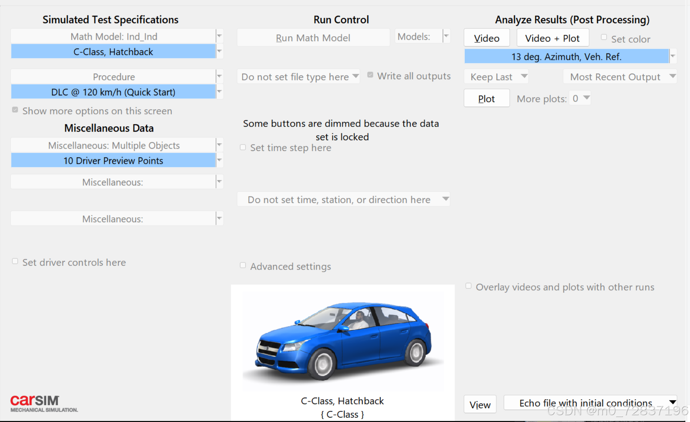Image resolution: width=690 pixels, height=422 pixels.
Task: Expand the Keep Last dropdown
Action: click(x=496, y=77)
